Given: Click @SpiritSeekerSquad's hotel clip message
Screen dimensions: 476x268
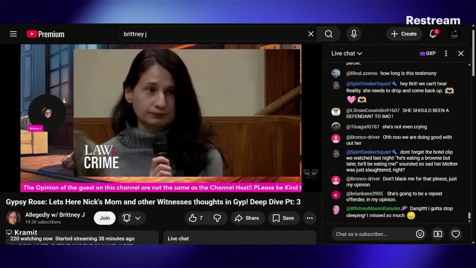Looking at the screenshot, I should 402,161.
